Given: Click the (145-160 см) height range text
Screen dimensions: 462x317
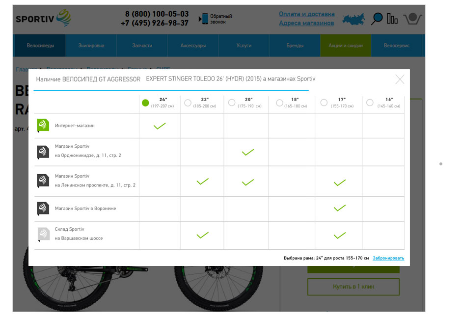Looking at the screenshot, I should pyautogui.click(x=389, y=106).
